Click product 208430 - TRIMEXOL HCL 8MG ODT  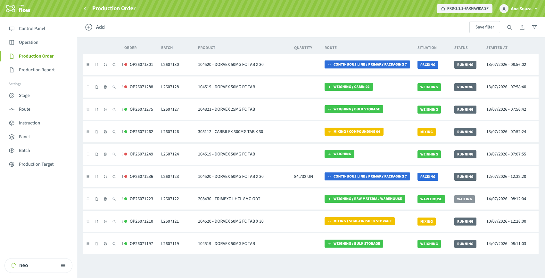[229, 199]
